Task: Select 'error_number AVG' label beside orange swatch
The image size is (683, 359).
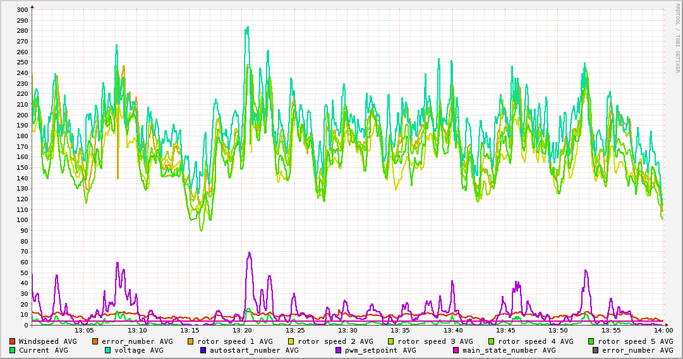Action: pyautogui.click(x=137, y=341)
